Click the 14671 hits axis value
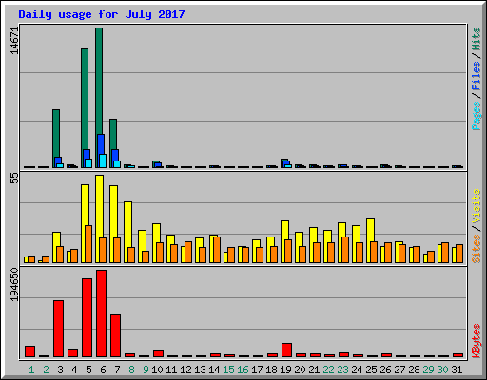Screen dimensions: 487x380 [14, 41]
